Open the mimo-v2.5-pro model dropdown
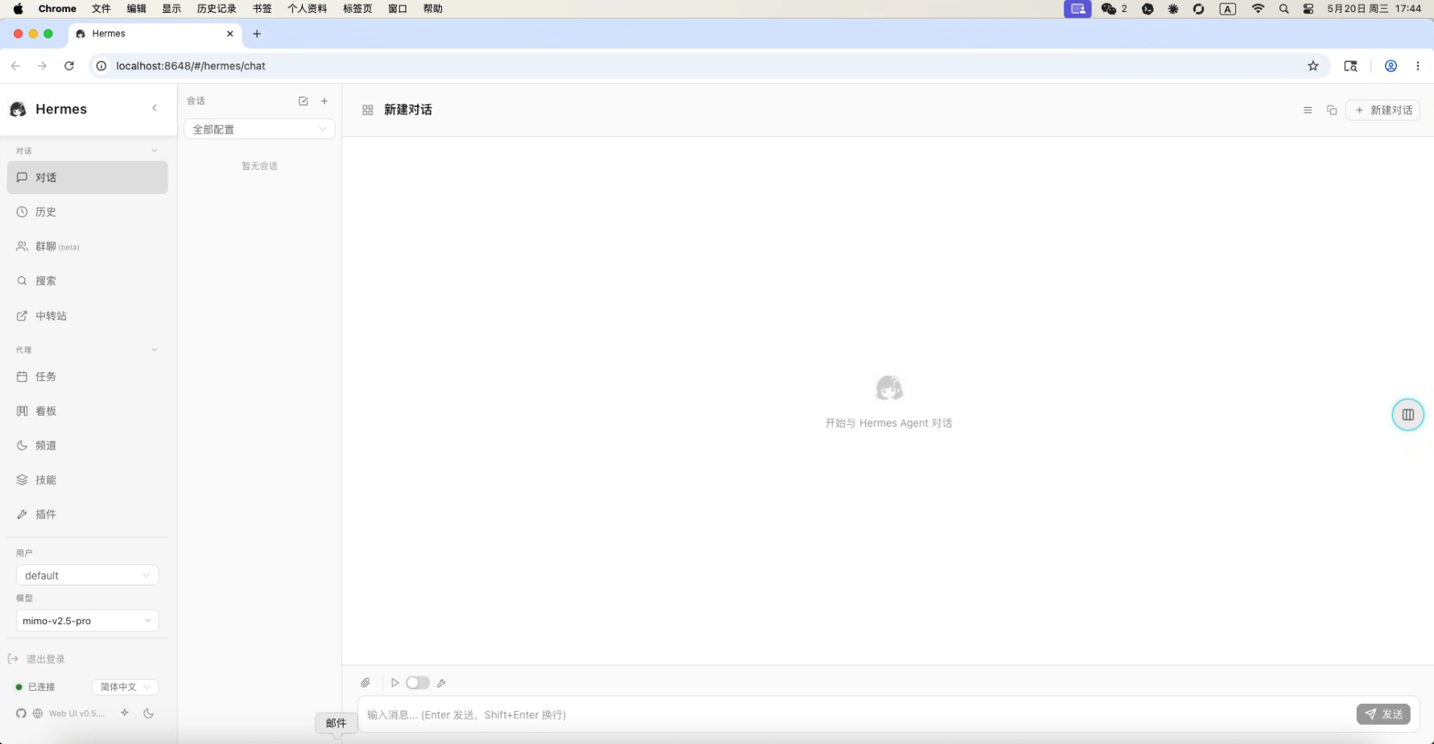 (x=87, y=621)
